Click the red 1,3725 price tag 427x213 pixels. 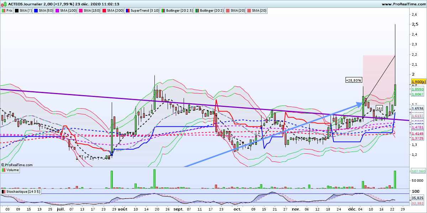tap(417, 138)
